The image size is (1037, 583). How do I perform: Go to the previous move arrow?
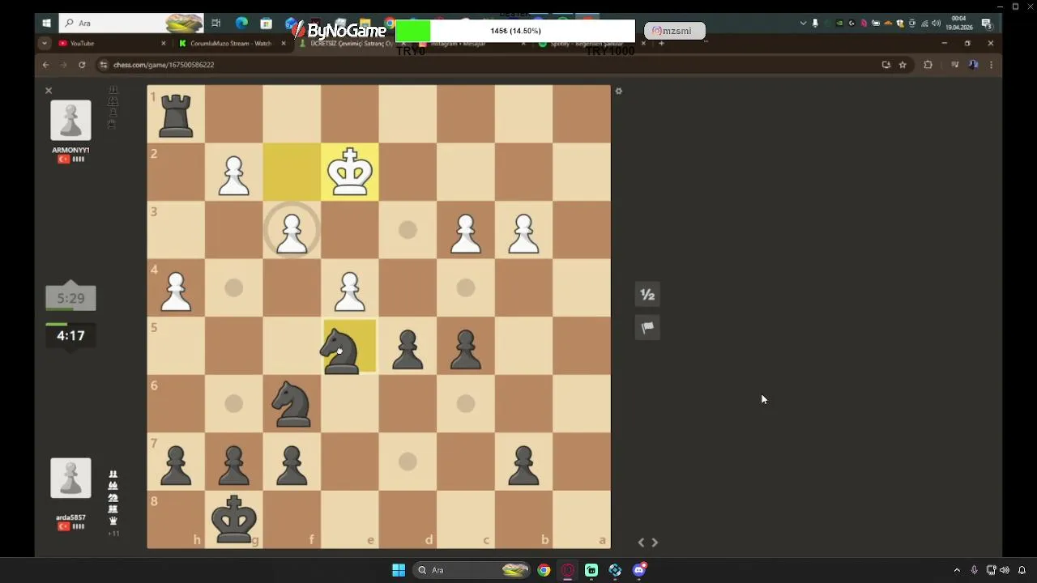641,543
